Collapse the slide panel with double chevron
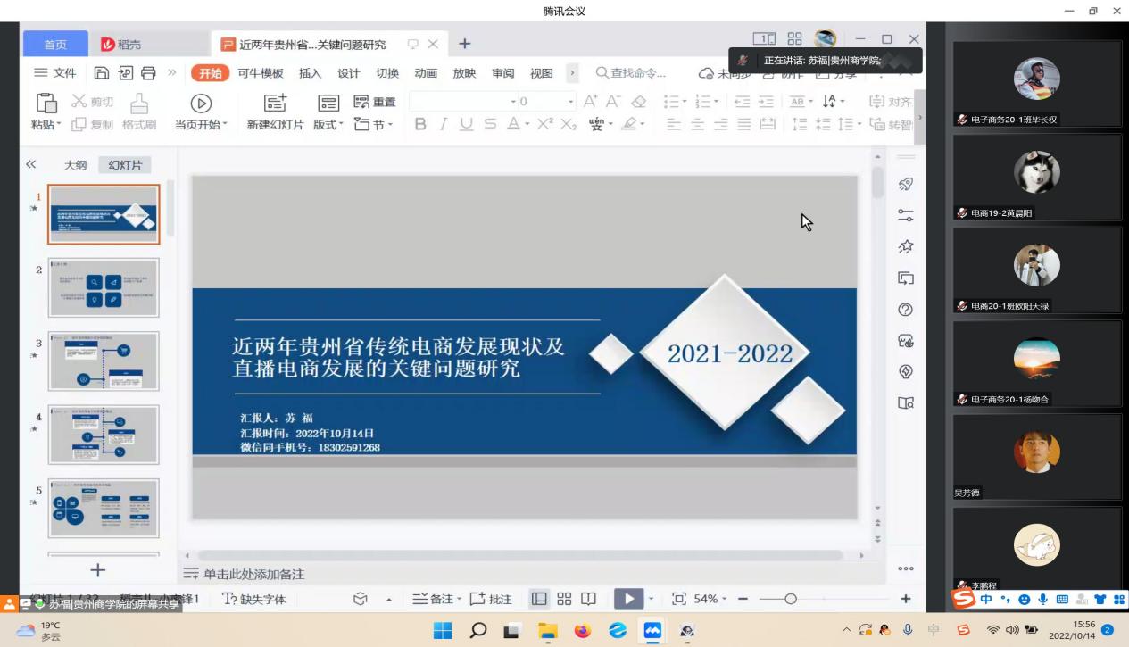The image size is (1129, 647). [x=31, y=164]
